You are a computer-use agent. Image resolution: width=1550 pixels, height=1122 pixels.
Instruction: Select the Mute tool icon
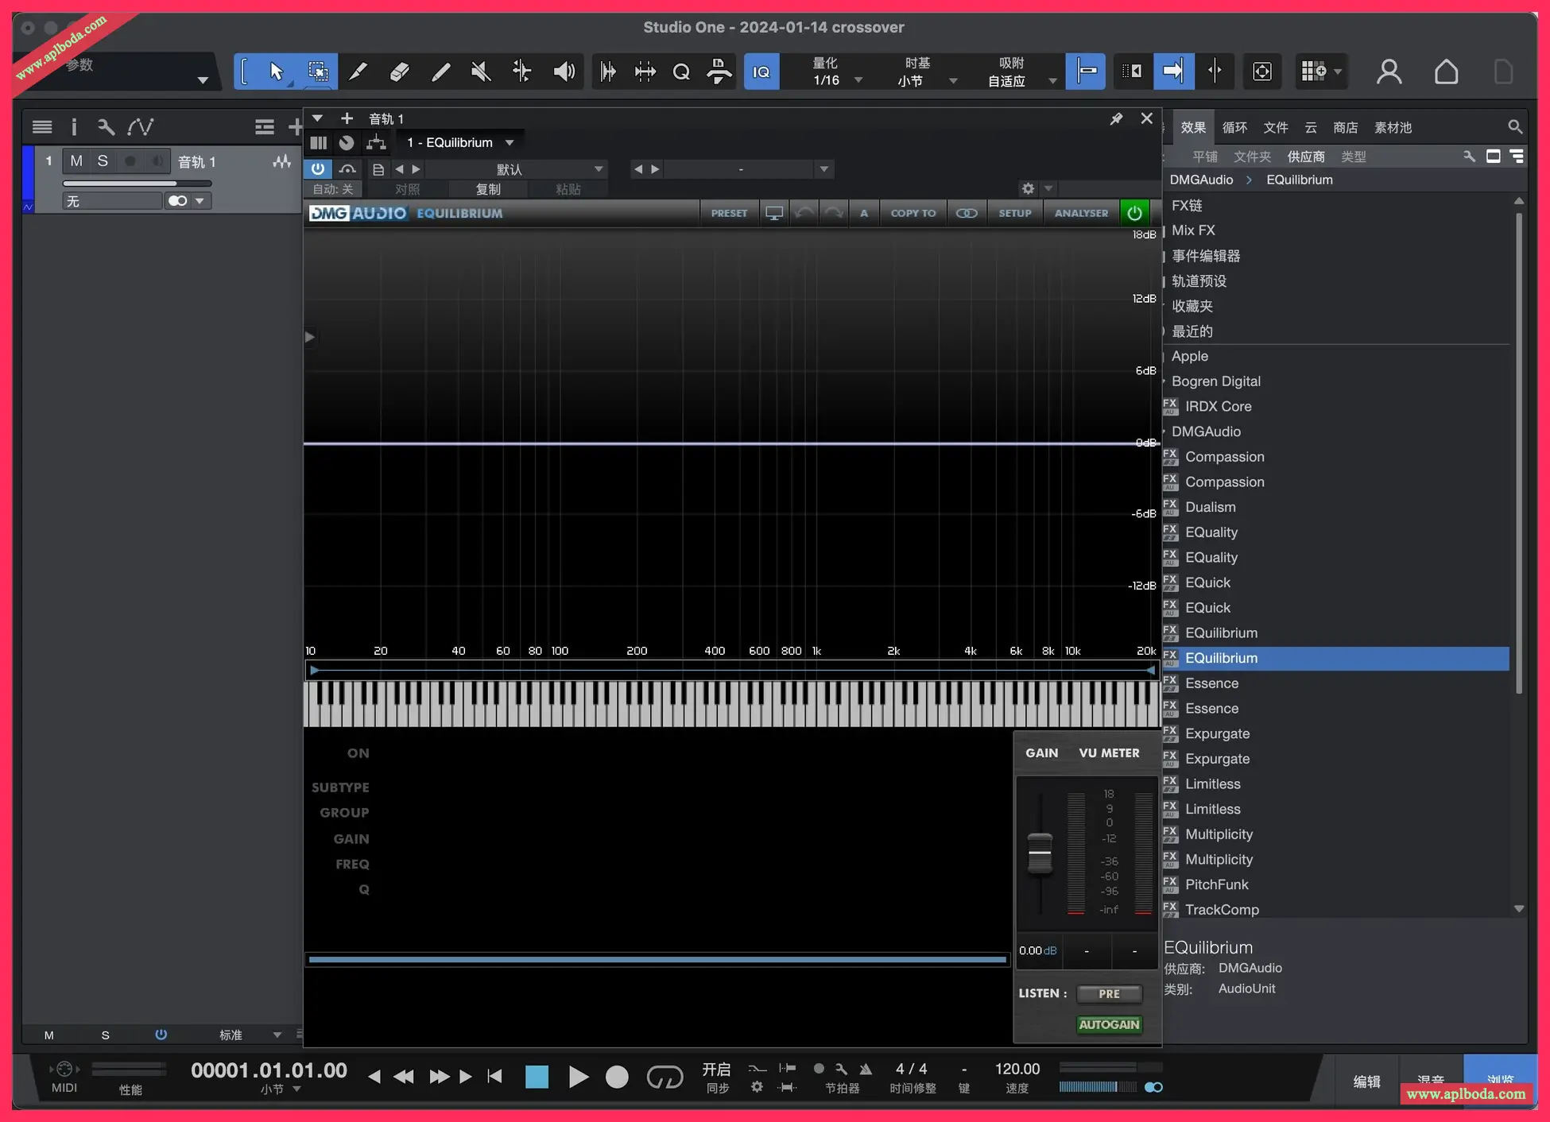point(480,72)
